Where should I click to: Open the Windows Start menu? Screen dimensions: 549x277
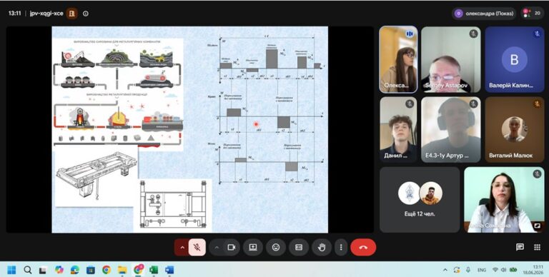11,270
